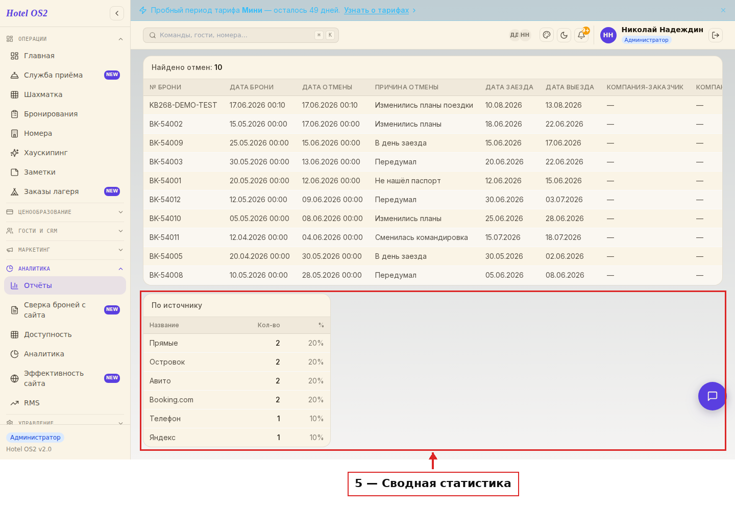Open the color theme palette icon
Screen dimensions: 735x508
click(547, 35)
